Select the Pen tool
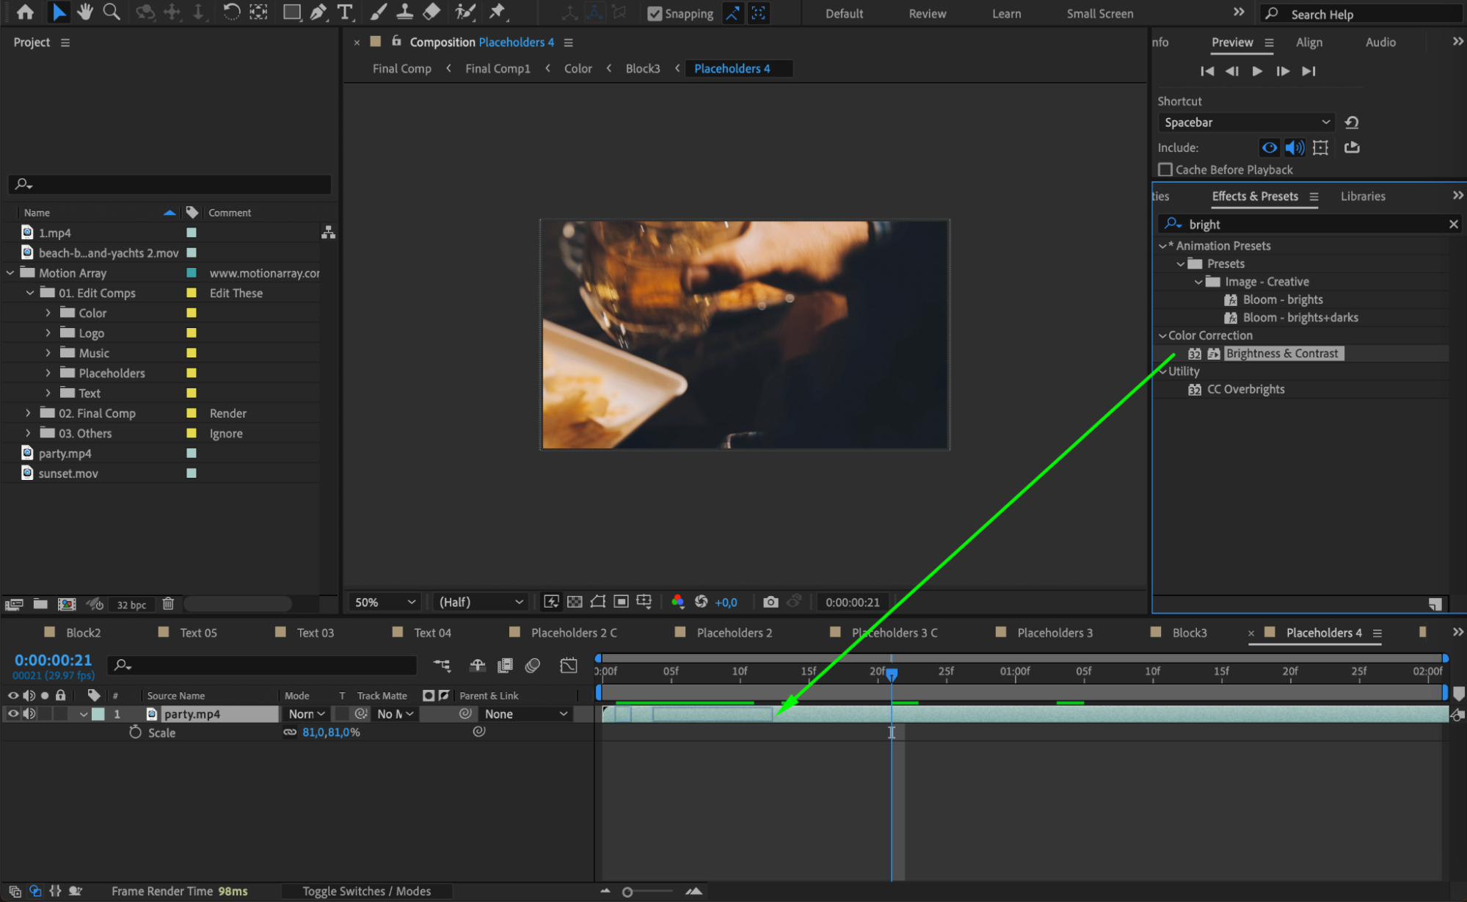This screenshot has height=902, width=1467. [x=318, y=12]
